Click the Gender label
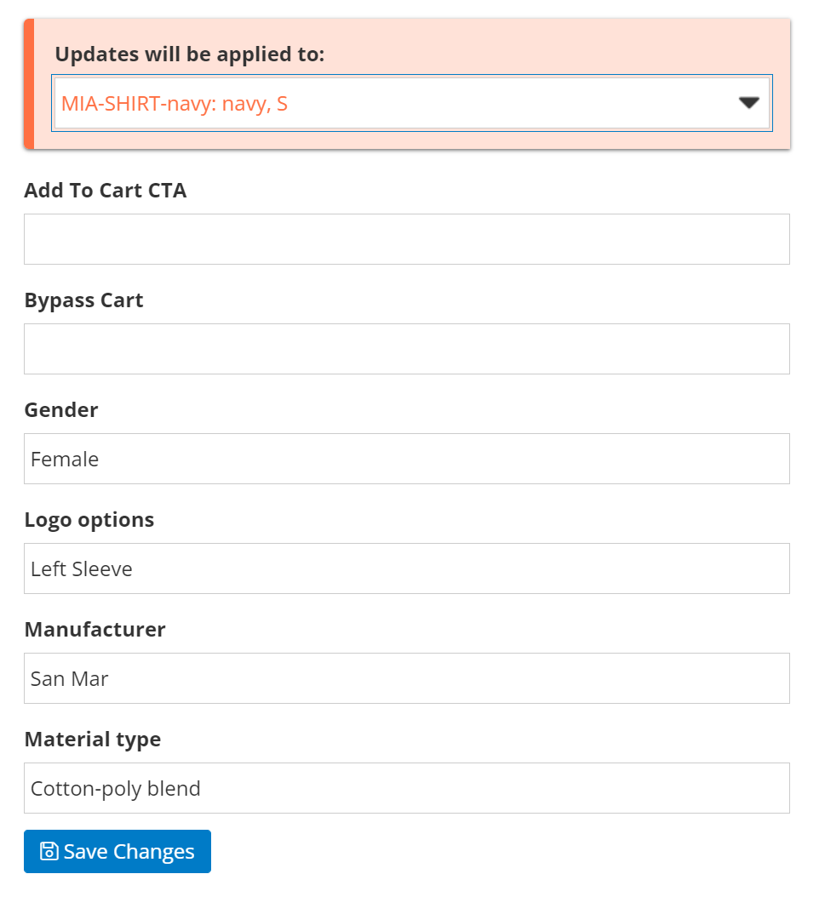 point(61,410)
